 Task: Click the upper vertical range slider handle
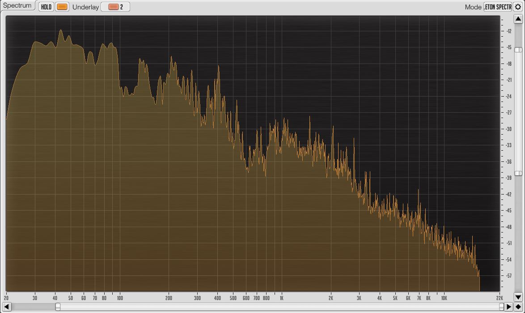click(518, 50)
